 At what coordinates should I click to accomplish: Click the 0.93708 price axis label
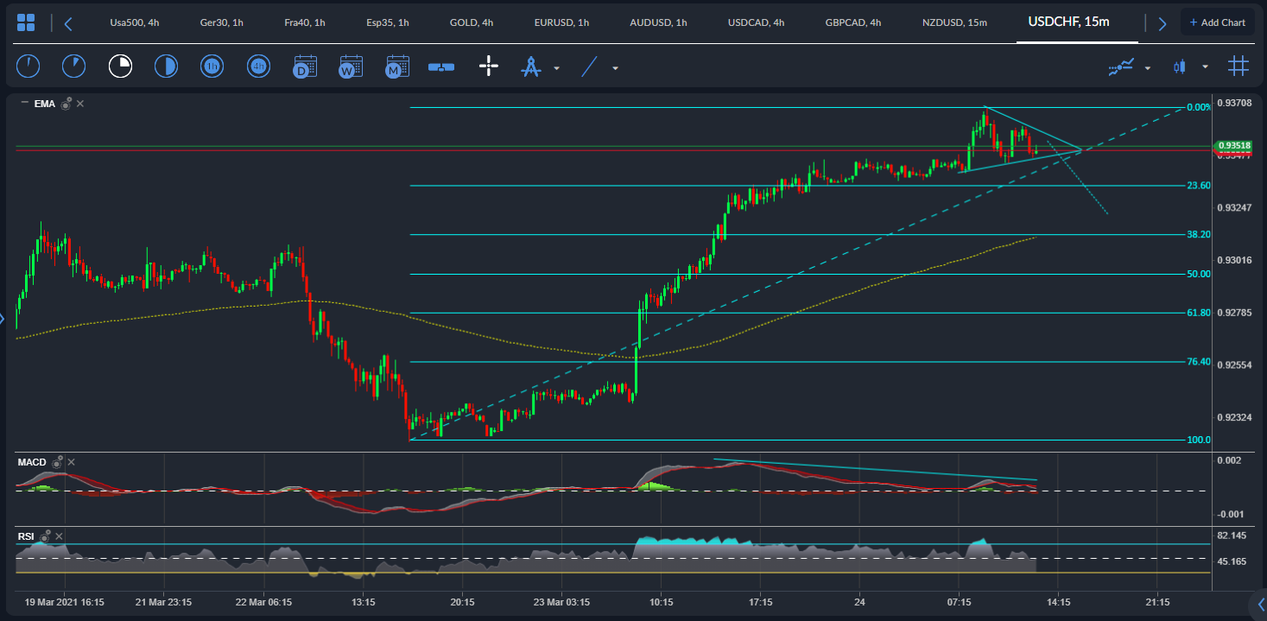pyautogui.click(x=1234, y=104)
